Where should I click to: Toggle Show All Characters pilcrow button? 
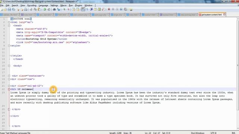(87, 10)
